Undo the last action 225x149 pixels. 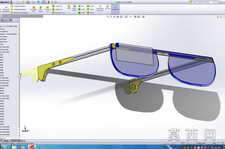(38, 2)
